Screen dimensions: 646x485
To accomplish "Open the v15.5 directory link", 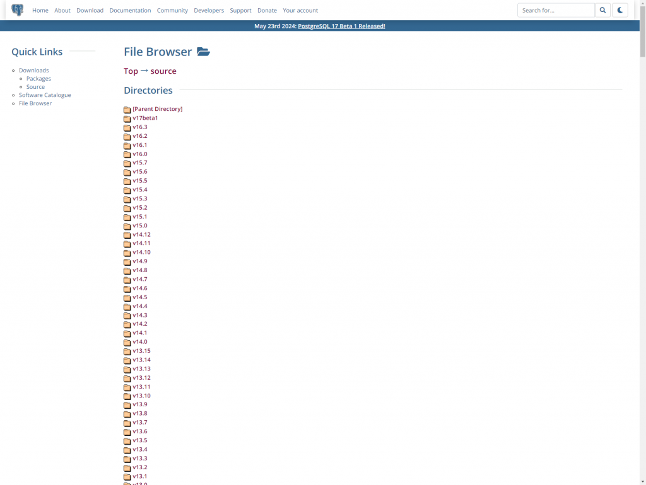I will point(139,181).
